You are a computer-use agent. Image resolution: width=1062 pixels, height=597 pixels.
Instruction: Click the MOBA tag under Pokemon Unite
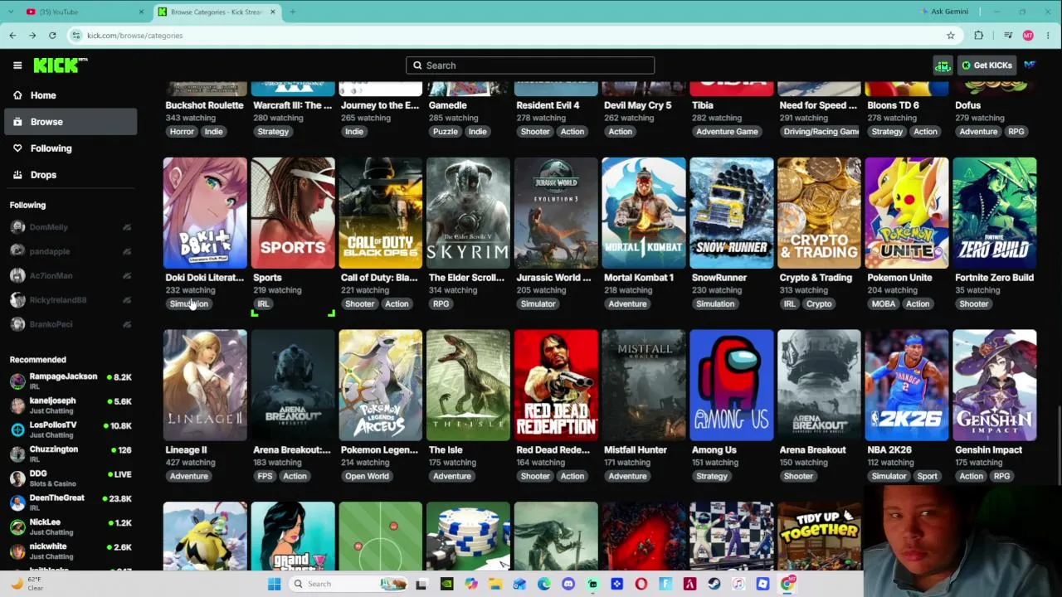click(x=884, y=304)
